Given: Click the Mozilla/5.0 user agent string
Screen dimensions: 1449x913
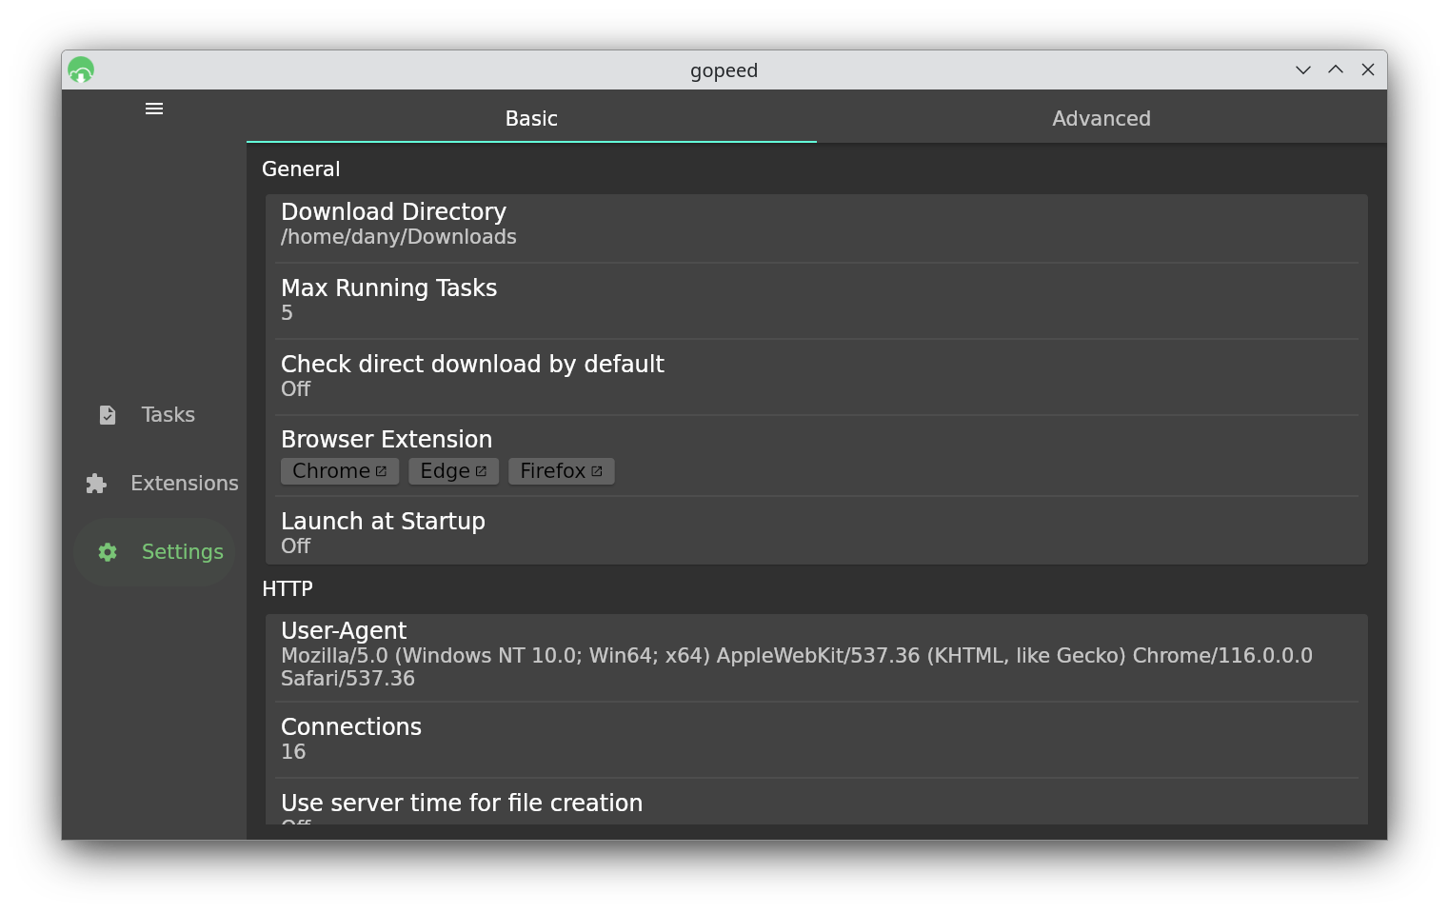Looking at the screenshot, I should 797,667.
